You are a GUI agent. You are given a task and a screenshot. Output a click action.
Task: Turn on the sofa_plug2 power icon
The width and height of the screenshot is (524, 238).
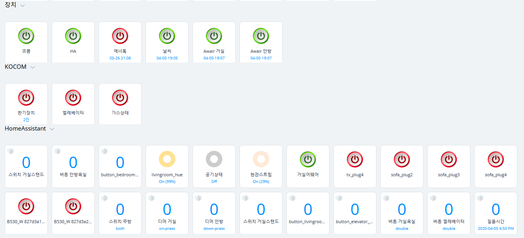click(x=402, y=159)
